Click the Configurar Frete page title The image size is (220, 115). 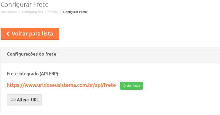pos(25,5)
